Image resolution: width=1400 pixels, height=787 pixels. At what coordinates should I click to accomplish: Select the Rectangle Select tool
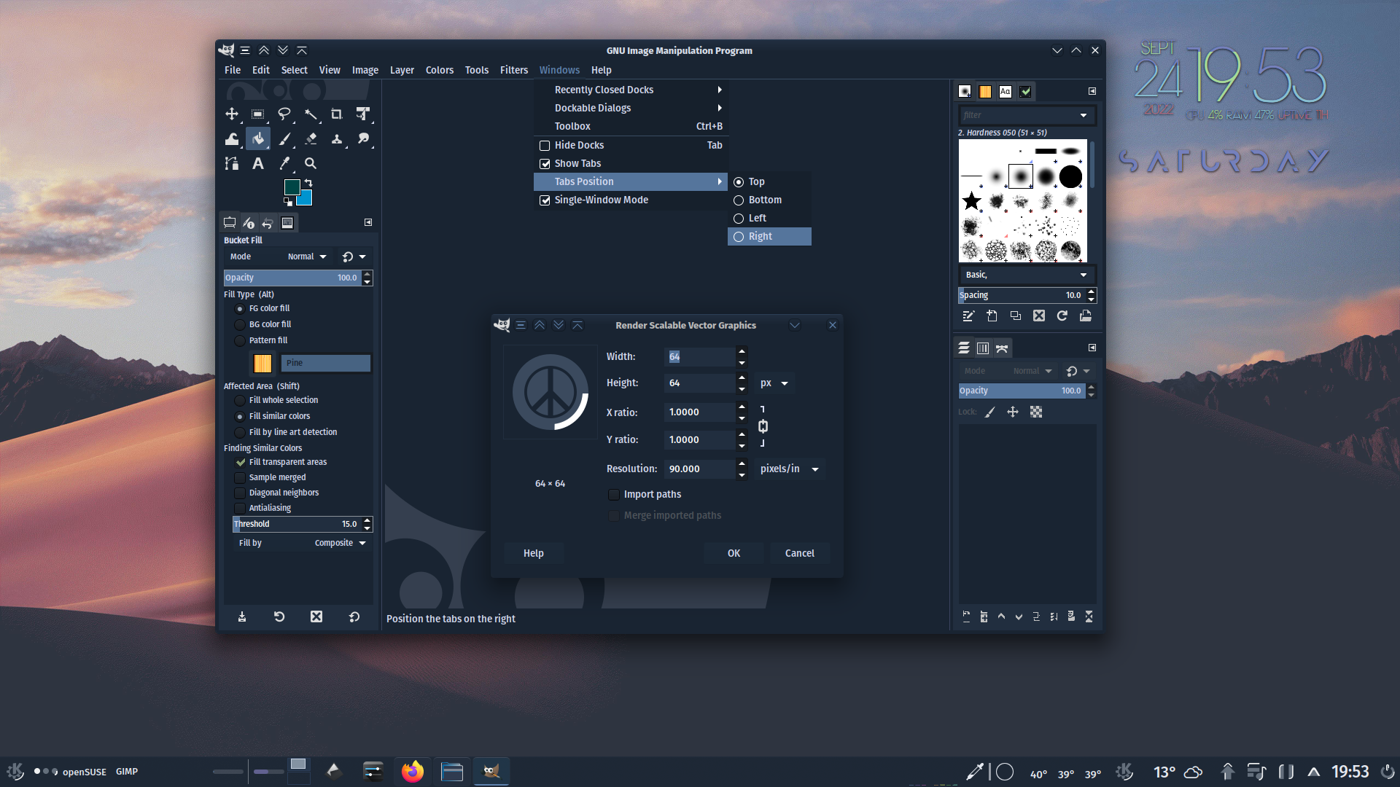click(x=258, y=114)
